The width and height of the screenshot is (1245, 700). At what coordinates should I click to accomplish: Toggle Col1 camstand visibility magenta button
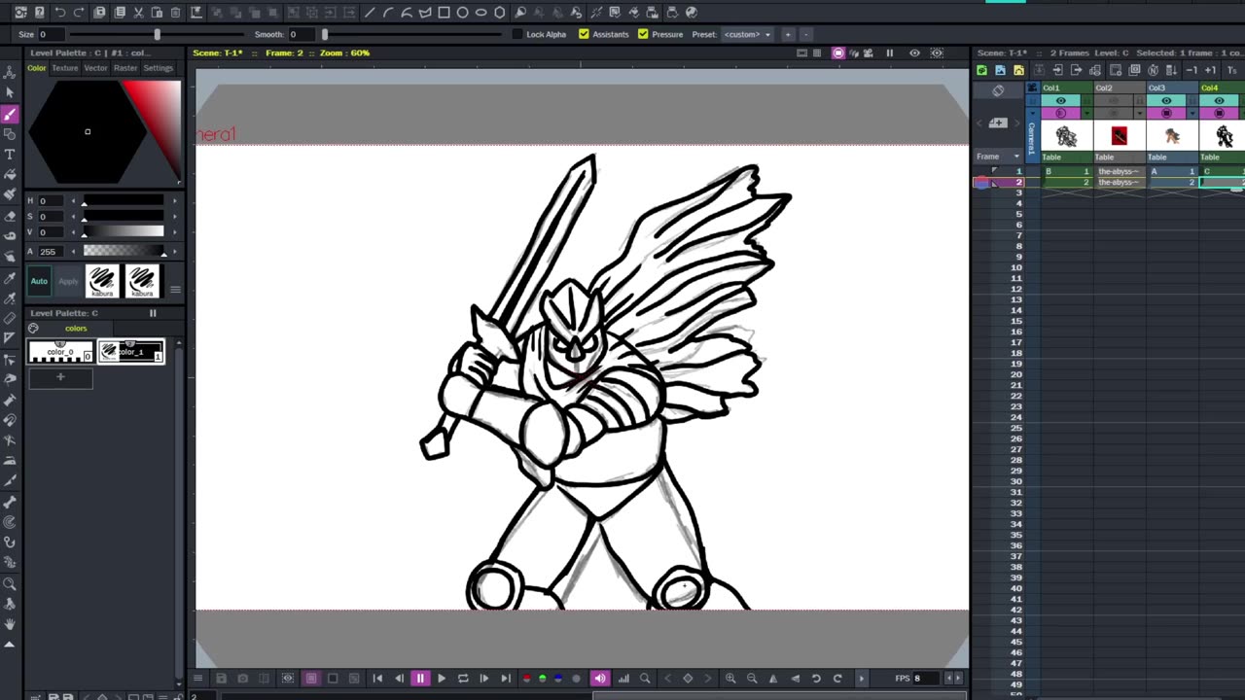tap(1060, 113)
